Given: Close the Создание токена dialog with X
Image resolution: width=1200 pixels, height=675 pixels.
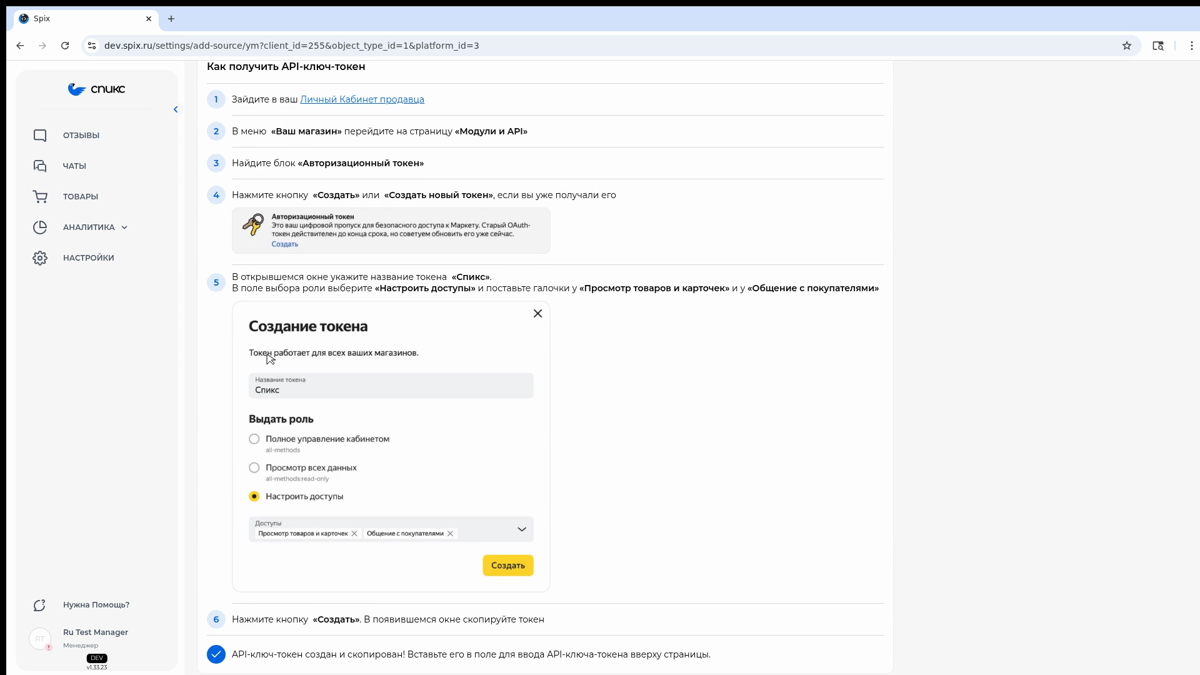Looking at the screenshot, I should tap(537, 314).
